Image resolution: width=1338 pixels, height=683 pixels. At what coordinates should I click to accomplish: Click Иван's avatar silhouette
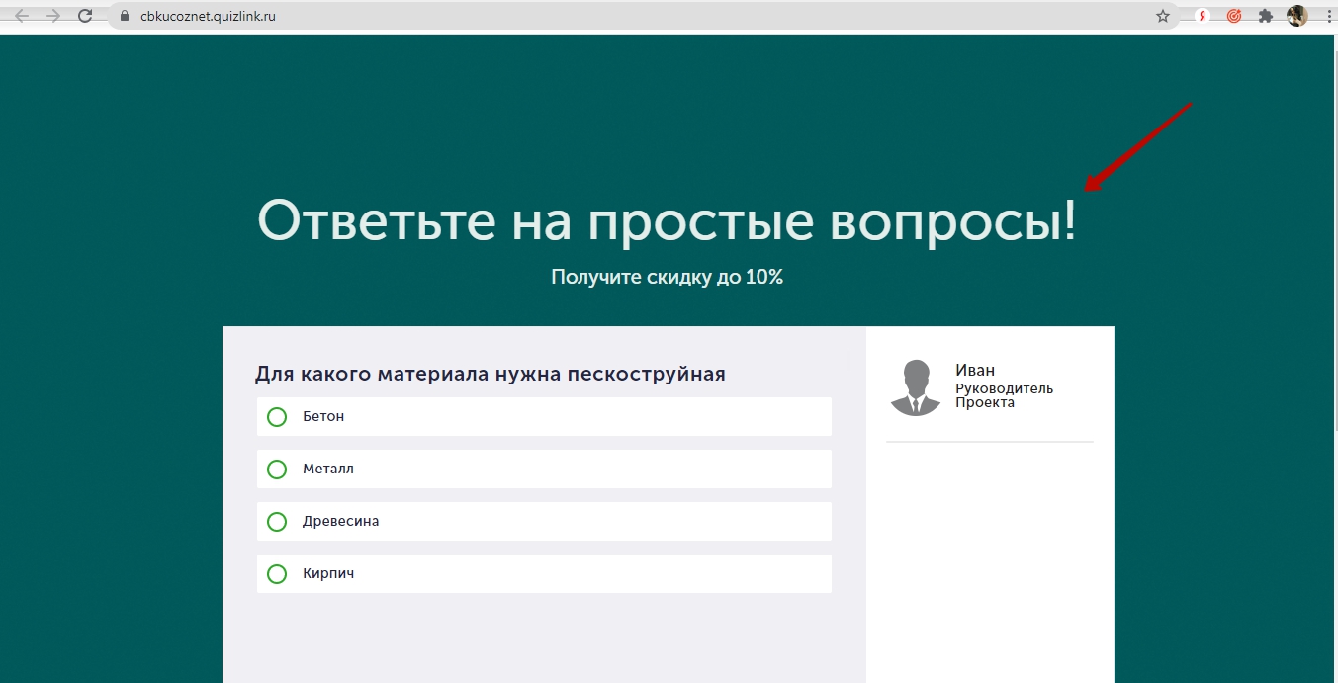916,387
